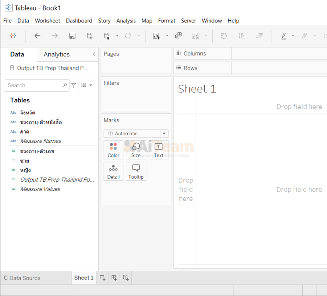Open the Help menu

pyautogui.click(x=233, y=21)
